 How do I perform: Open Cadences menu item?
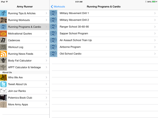pyautogui.click(x=25, y=40)
